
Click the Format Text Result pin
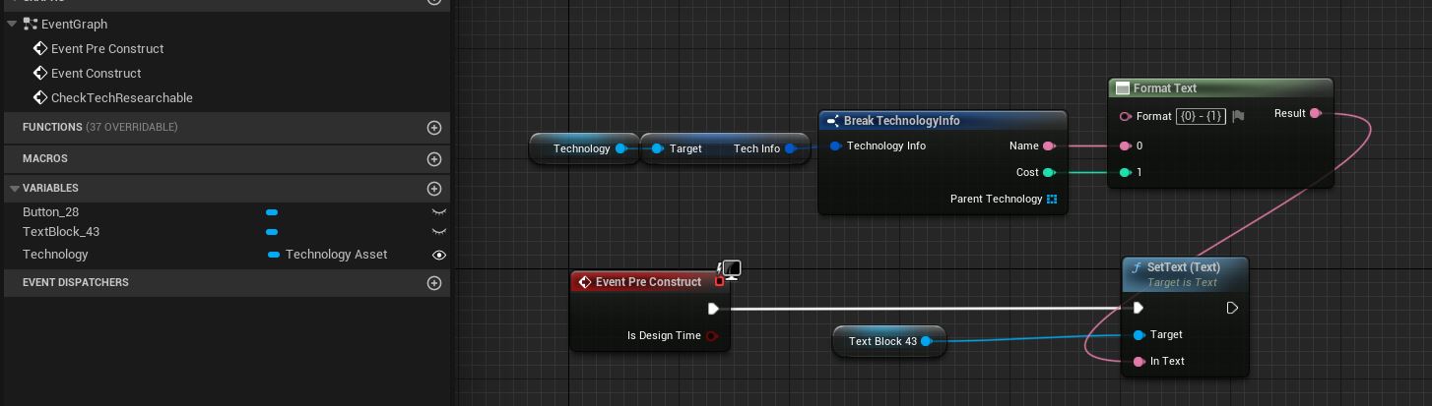click(1315, 114)
